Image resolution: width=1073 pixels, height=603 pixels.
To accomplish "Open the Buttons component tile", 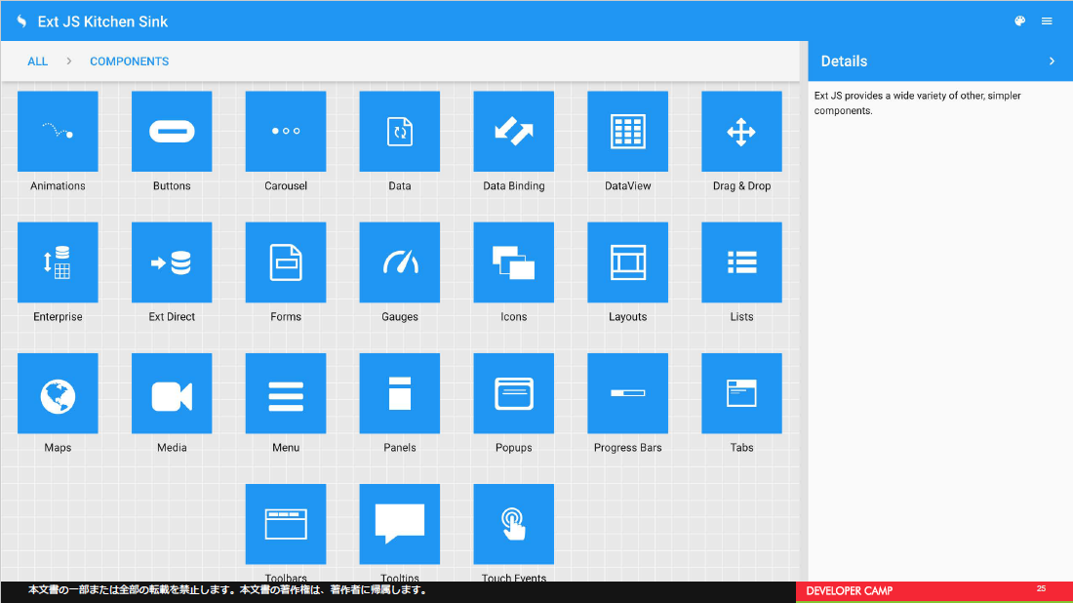I will [x=172, y=132].
